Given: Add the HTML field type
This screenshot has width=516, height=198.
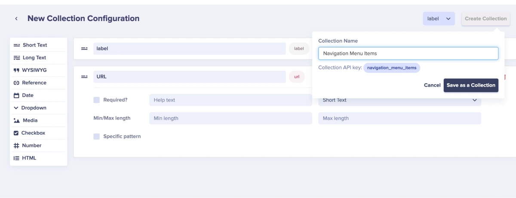Looking at the screenshot, I should 29,158.
